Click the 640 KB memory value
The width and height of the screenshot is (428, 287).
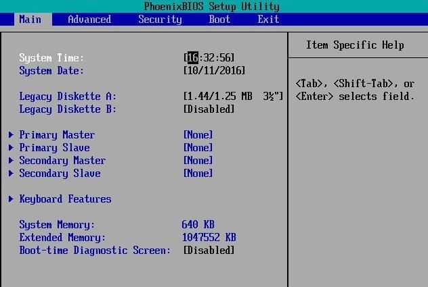[x=198, y=225]
